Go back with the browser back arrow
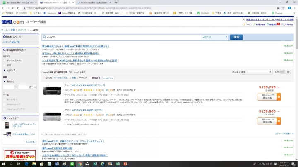 click(x=3, y=8)
